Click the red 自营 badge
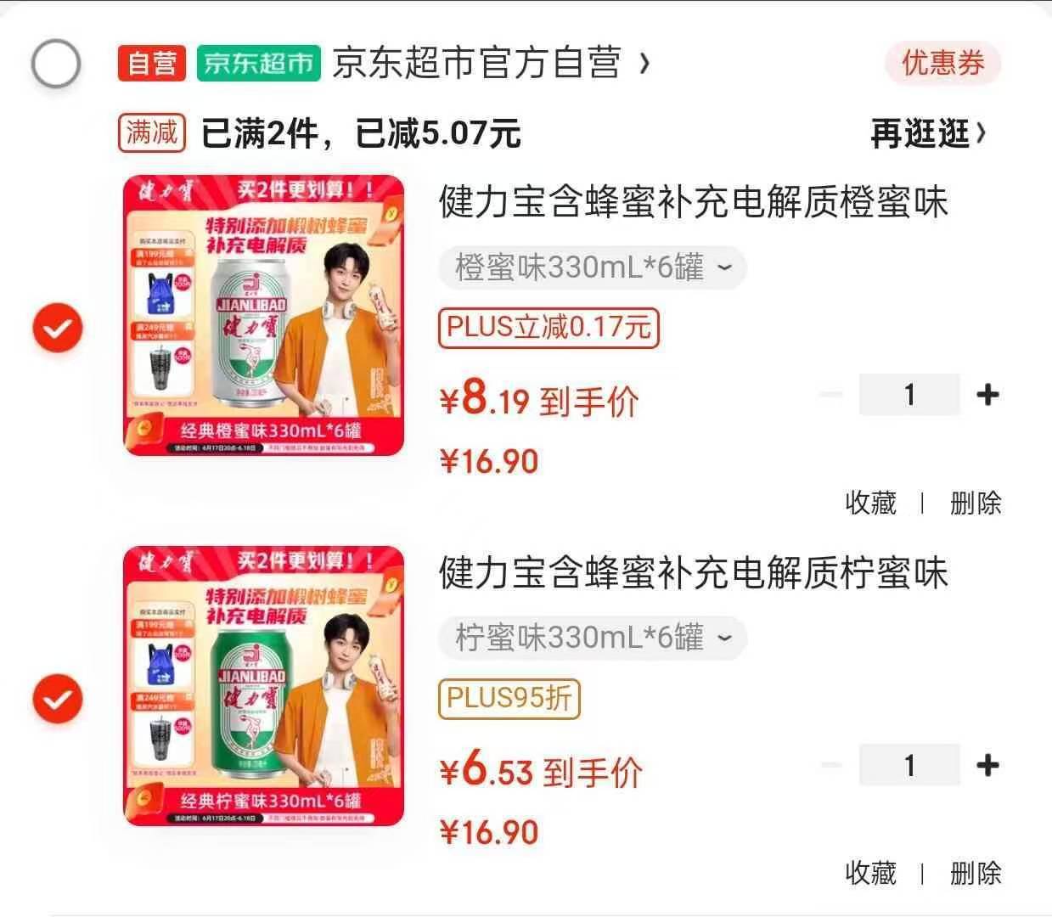1052x917 pixels. pyautogui.click(x=153, y=64)
